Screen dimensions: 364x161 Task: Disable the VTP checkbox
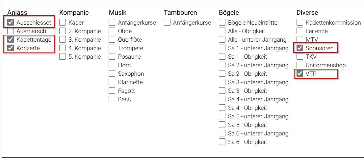point(299,74)
